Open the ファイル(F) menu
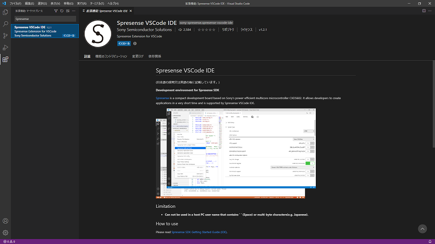 (15, 4)
